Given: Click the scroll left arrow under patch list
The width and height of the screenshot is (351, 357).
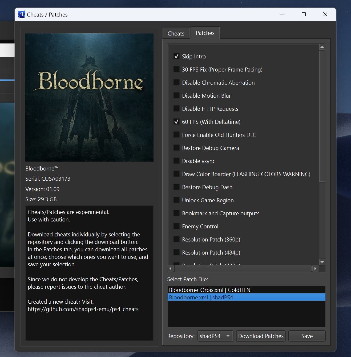Looking at the screenshot, I should tap(171, 268).
